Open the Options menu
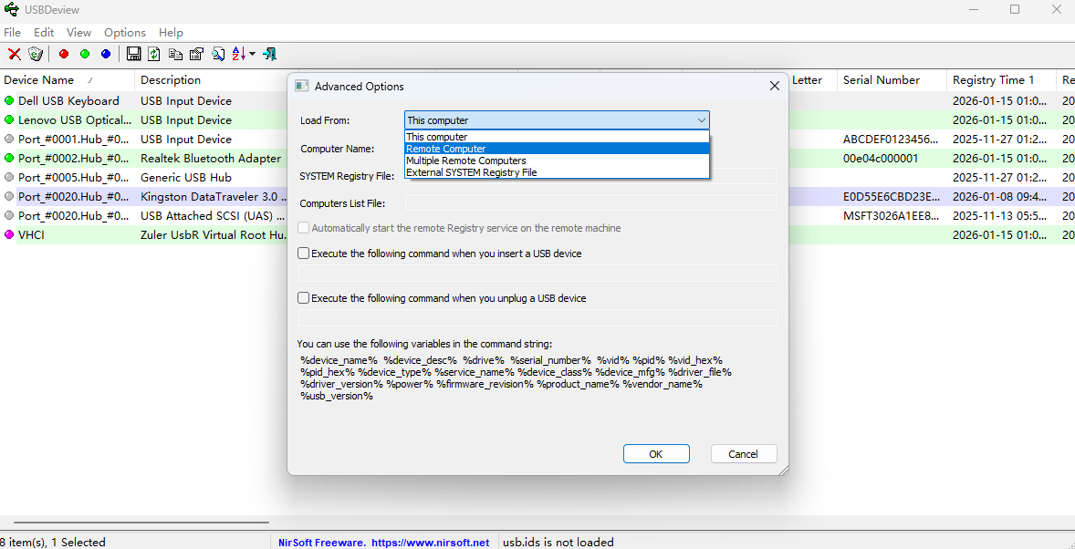This screenshot has height=549, width=1075. click(x=125, y=33)
